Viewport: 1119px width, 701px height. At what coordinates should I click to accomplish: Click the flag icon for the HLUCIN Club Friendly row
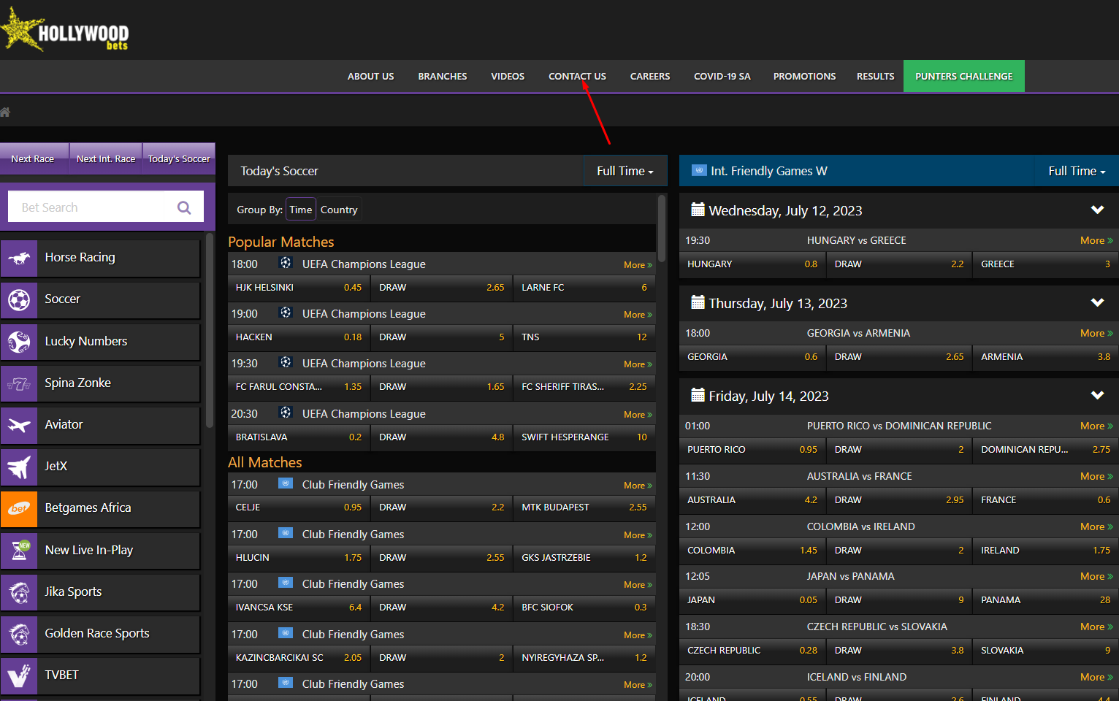tap(286, 533)
